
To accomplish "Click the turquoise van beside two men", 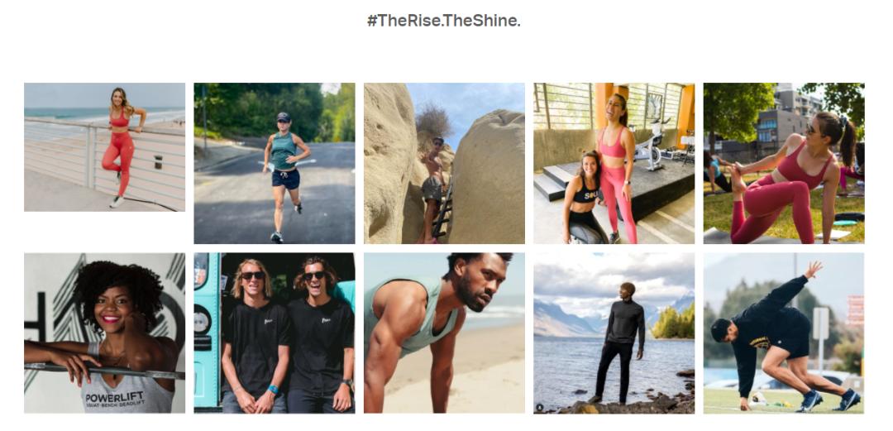I will 206,333.
